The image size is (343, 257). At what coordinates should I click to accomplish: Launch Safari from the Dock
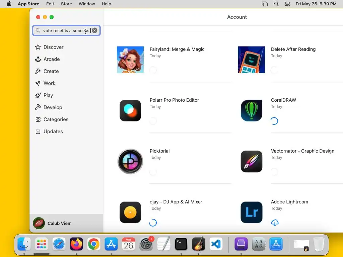tap(59, 244)
